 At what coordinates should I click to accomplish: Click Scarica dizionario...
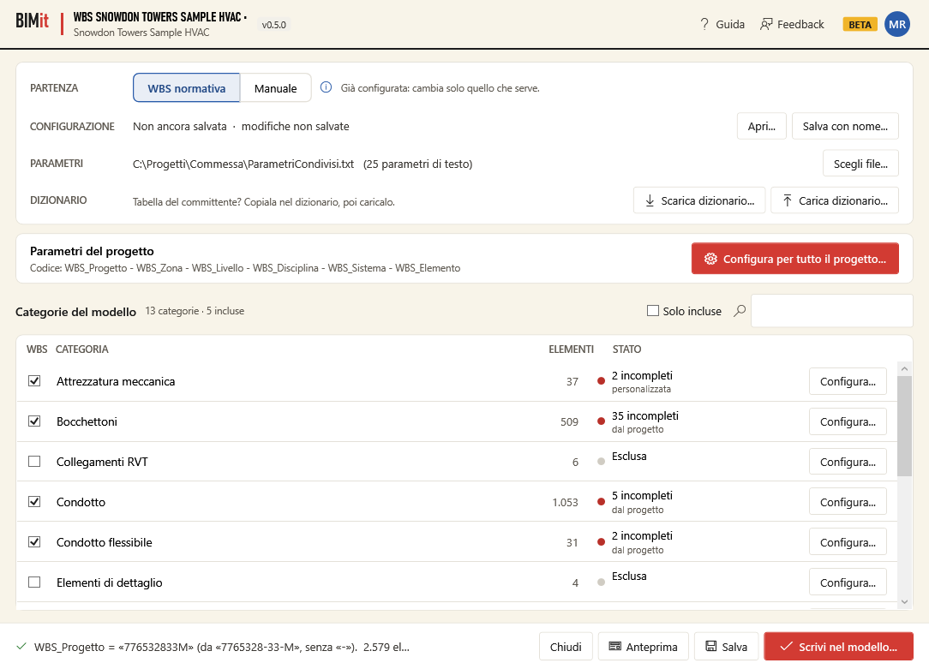point(699,200)
